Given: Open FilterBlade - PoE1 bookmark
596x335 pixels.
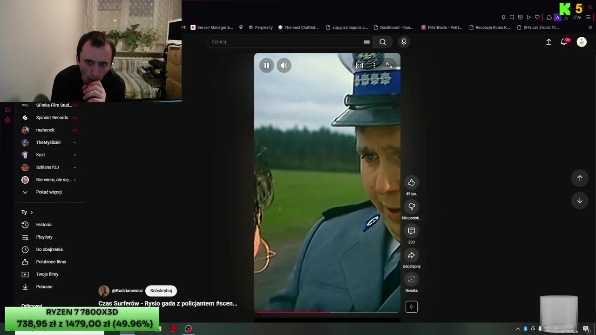Looking at the screenshot, I should click(x=442, y=27).
